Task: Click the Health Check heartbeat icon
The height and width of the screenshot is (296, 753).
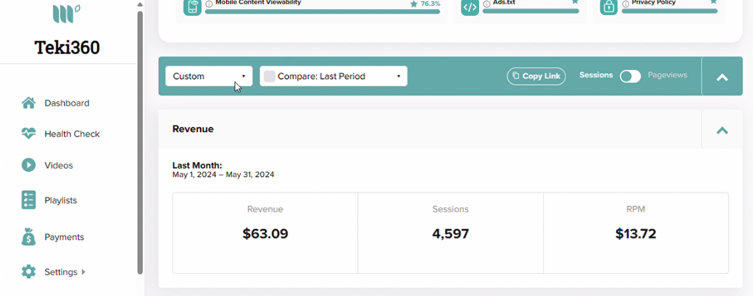Action: (29, 134)
